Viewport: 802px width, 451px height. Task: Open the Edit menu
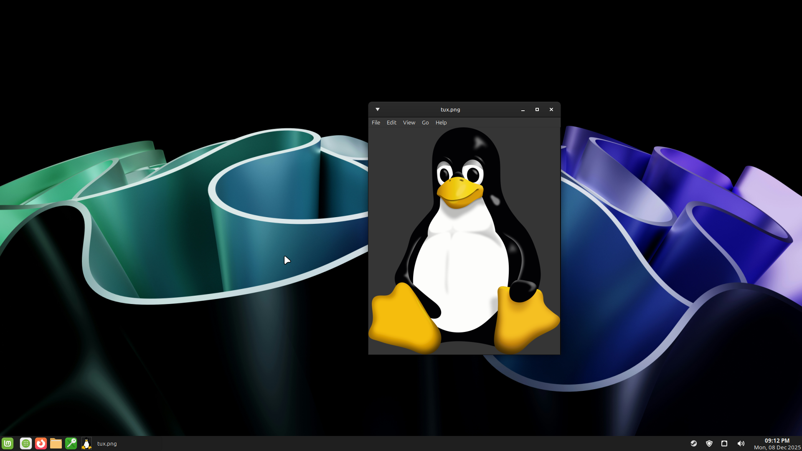click(391, 122)
